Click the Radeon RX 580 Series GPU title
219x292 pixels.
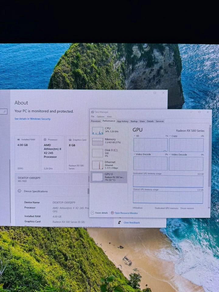(190, 131)
